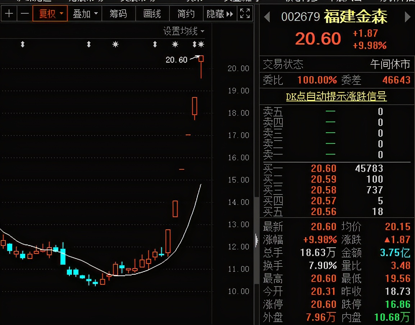The width and height of the screenshot is (415, 325).
Task: Enter fullscreen with the expand arrows icon
Action: pyautogui.click(x=245, y=14)
